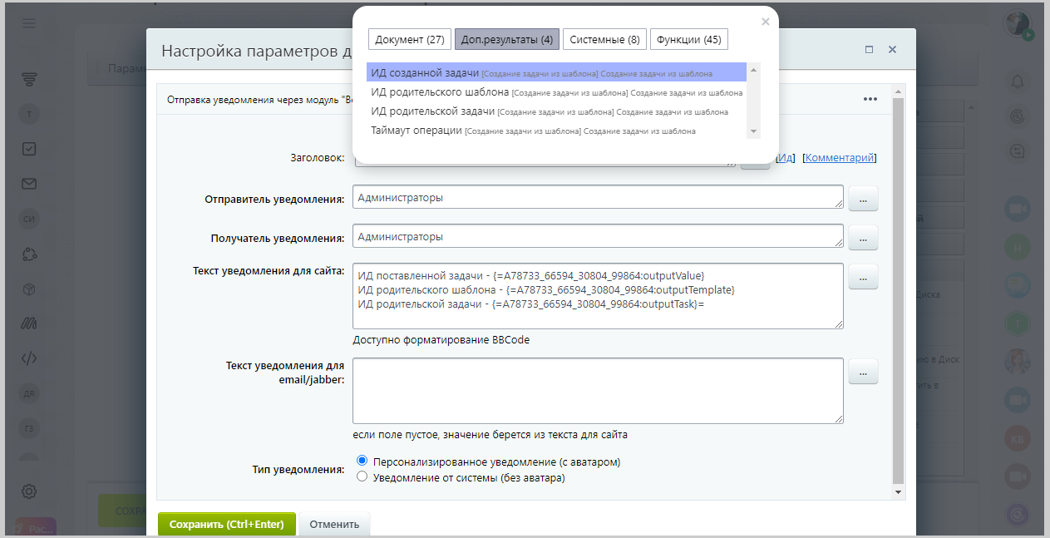Switch to the Системные (8) tab

604,39
